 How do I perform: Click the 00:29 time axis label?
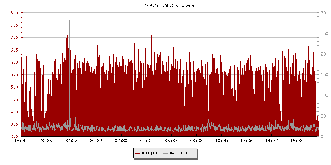coord(96,141)
